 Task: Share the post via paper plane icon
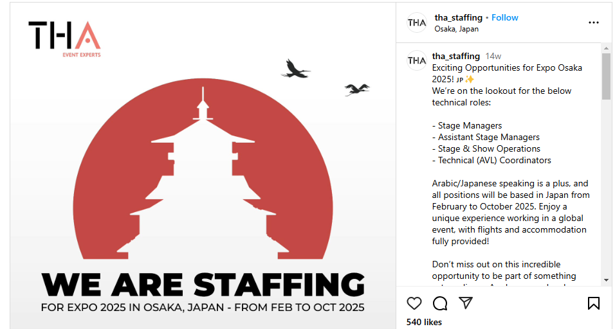(466, 303)
